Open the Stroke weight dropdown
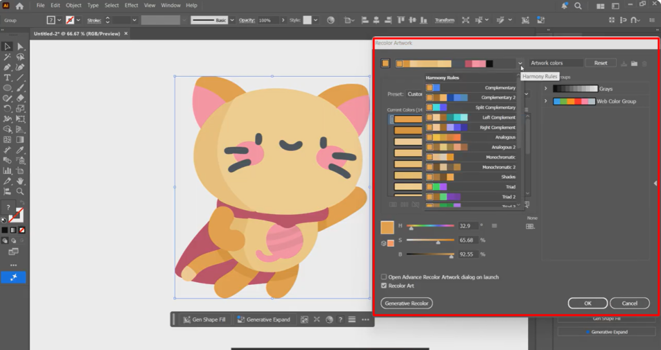Viewport: 661px width, 350px height. click(134, 20)
